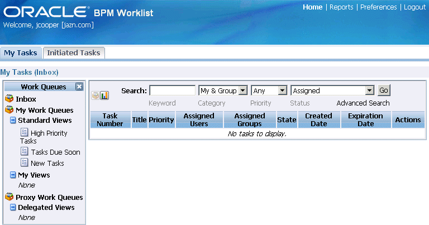Click the Go search button

[x=384, y=90]
